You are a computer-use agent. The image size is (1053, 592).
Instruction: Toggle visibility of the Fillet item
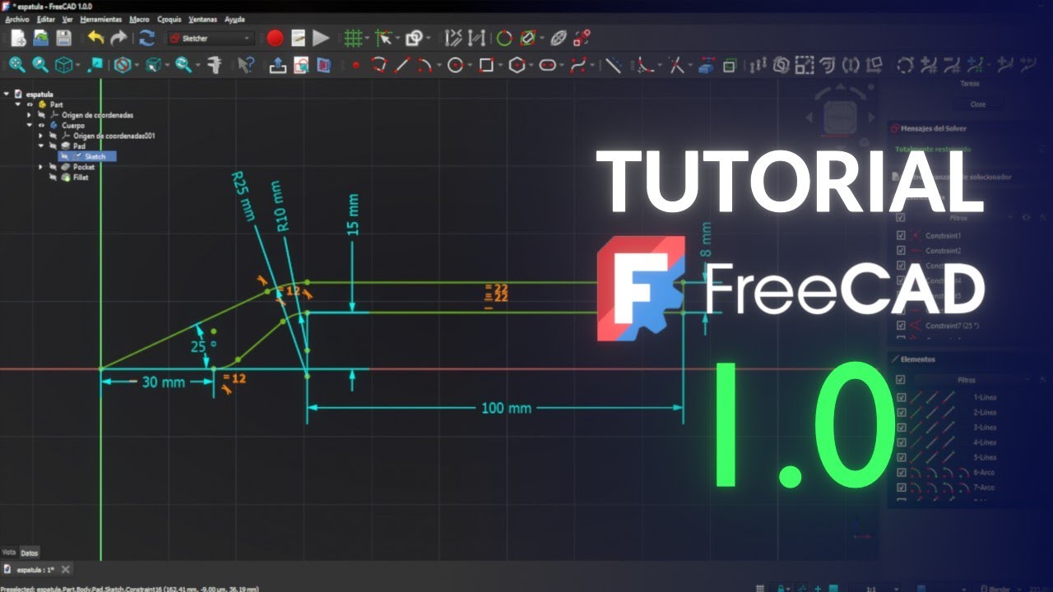click(x=53, y=177)
